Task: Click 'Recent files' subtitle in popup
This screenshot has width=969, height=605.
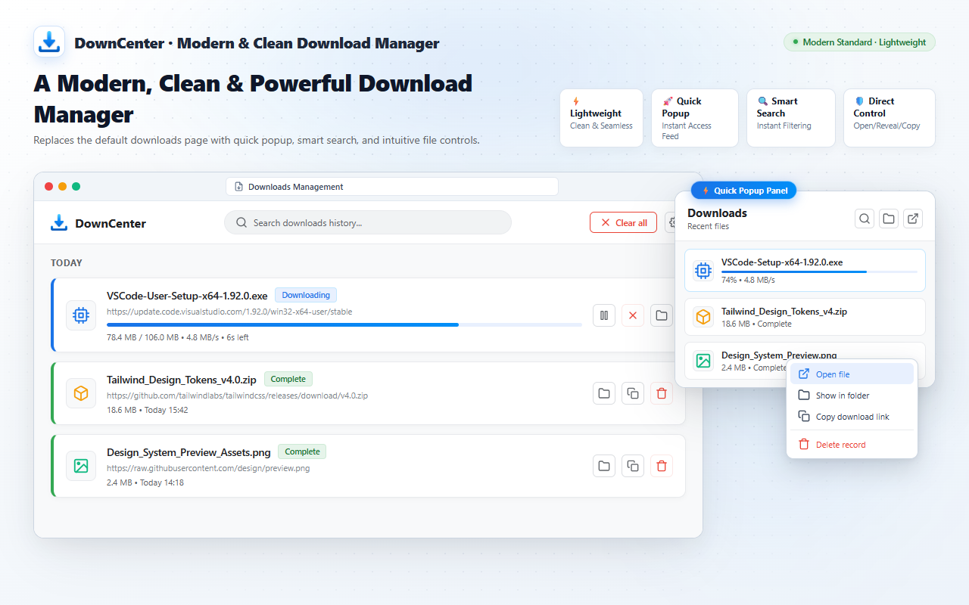Action: 708,226
